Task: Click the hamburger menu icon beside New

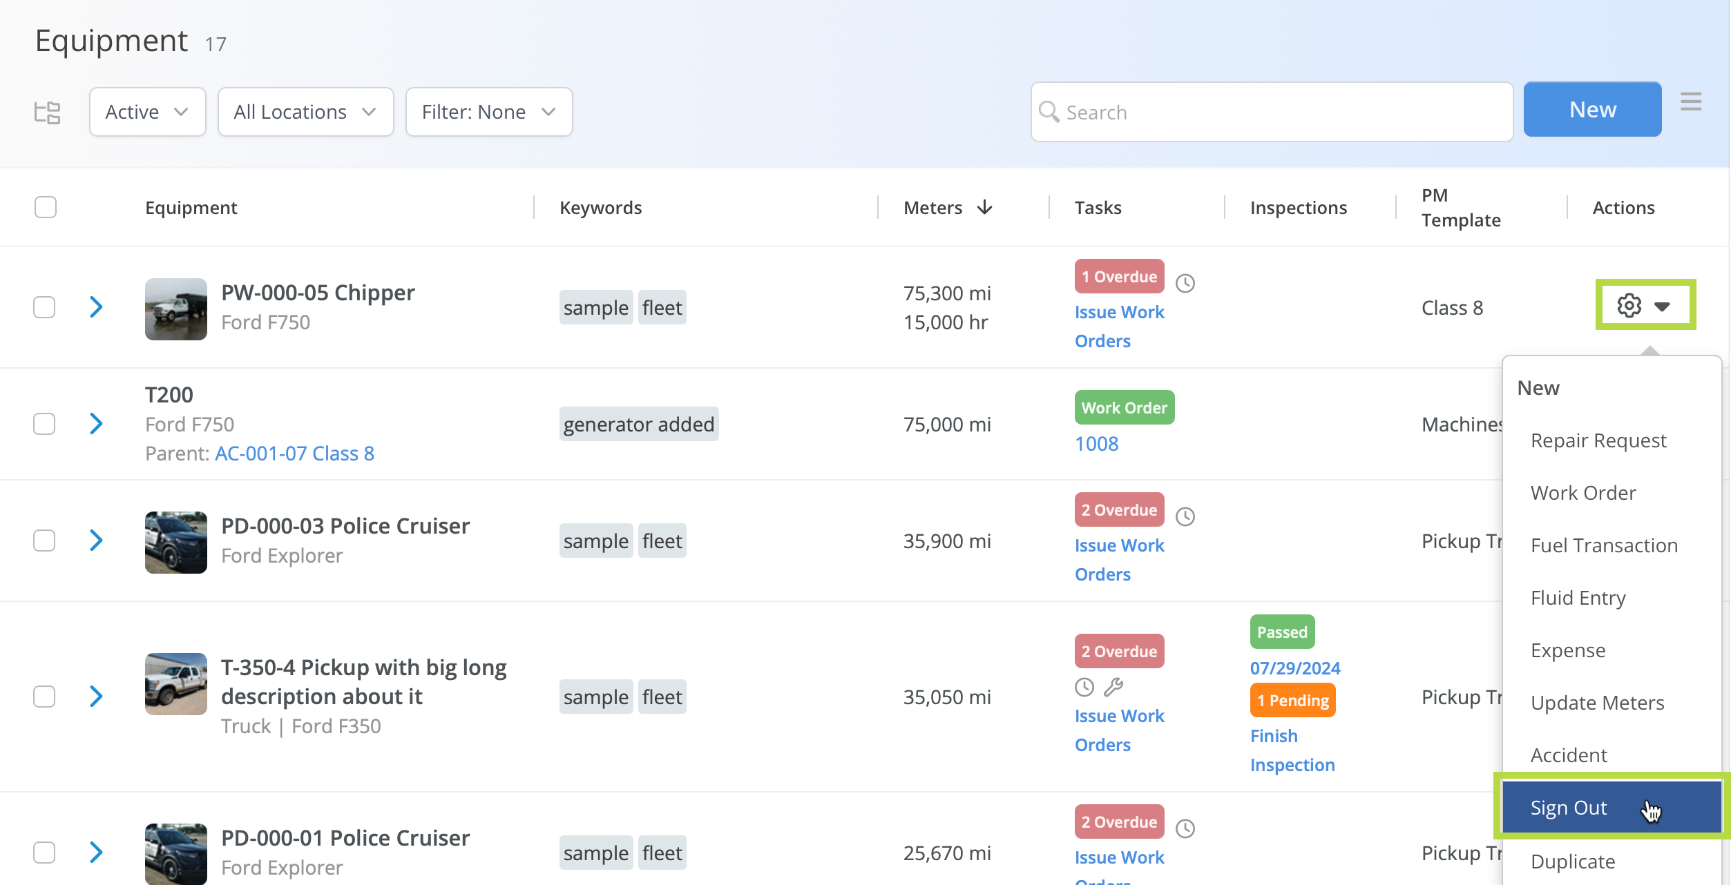Action: pos(1690,102)
